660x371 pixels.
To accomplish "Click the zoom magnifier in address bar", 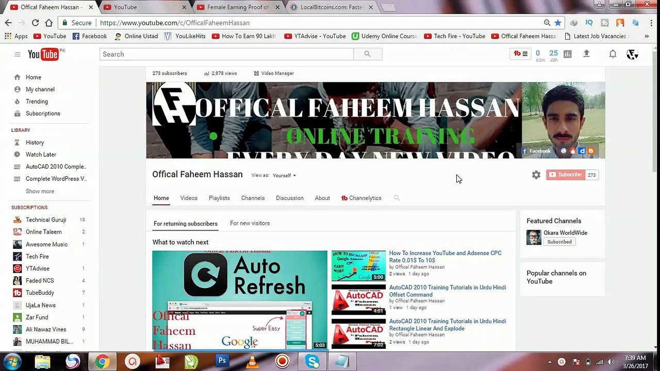I will (547, 23).
